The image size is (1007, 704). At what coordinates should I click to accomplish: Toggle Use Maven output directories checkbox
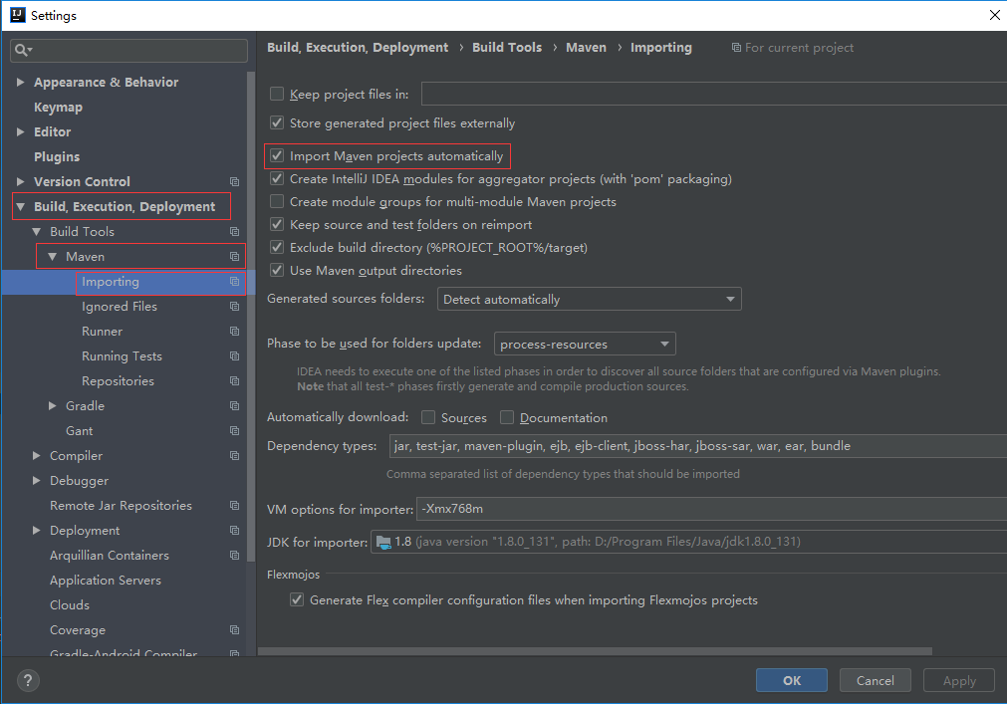277,270
